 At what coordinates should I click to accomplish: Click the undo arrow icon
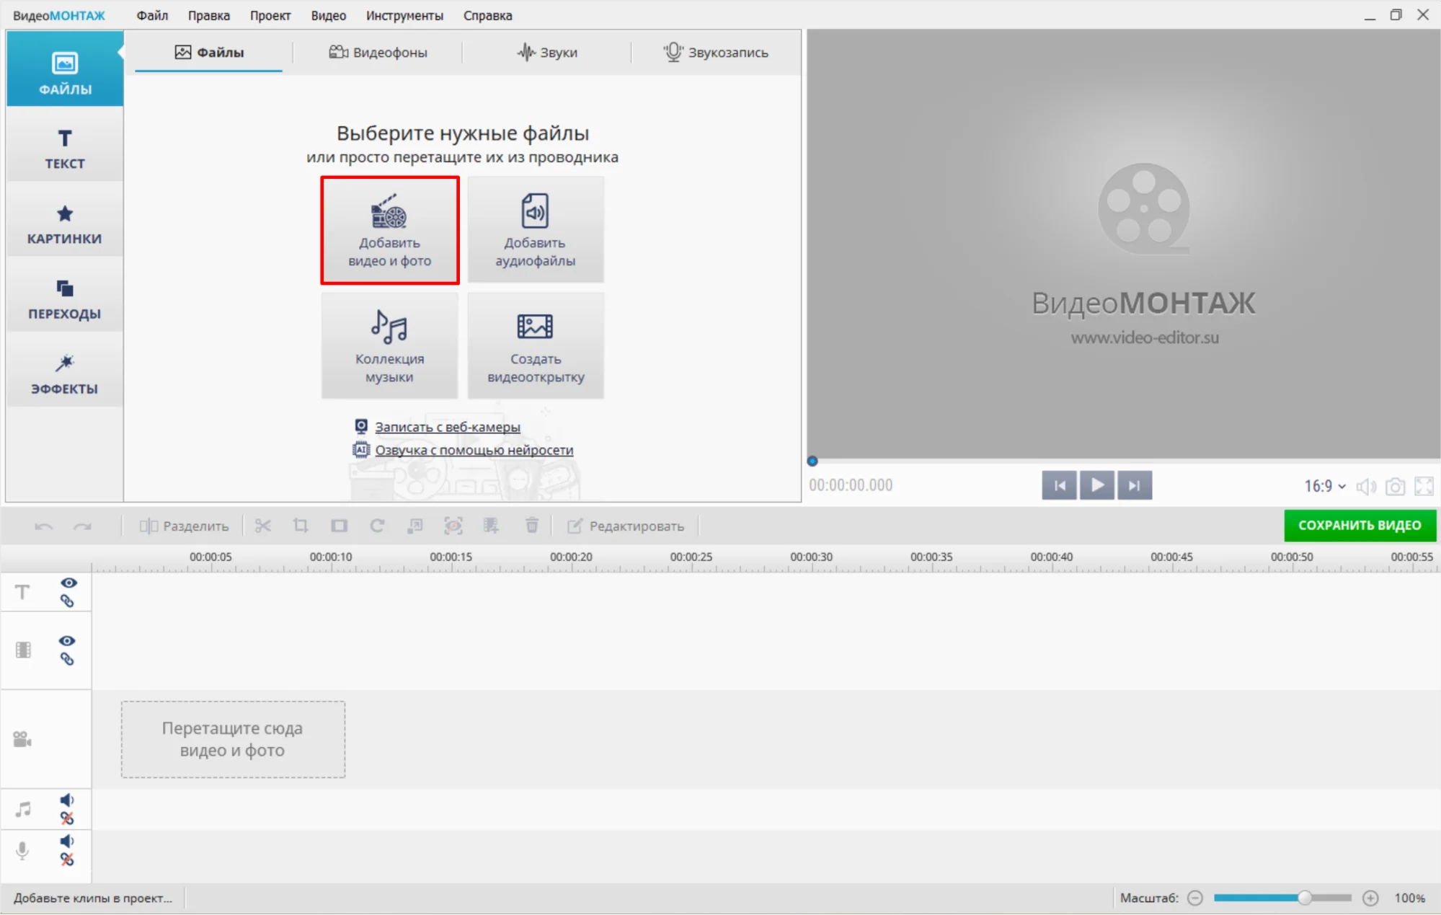point(43,526)
